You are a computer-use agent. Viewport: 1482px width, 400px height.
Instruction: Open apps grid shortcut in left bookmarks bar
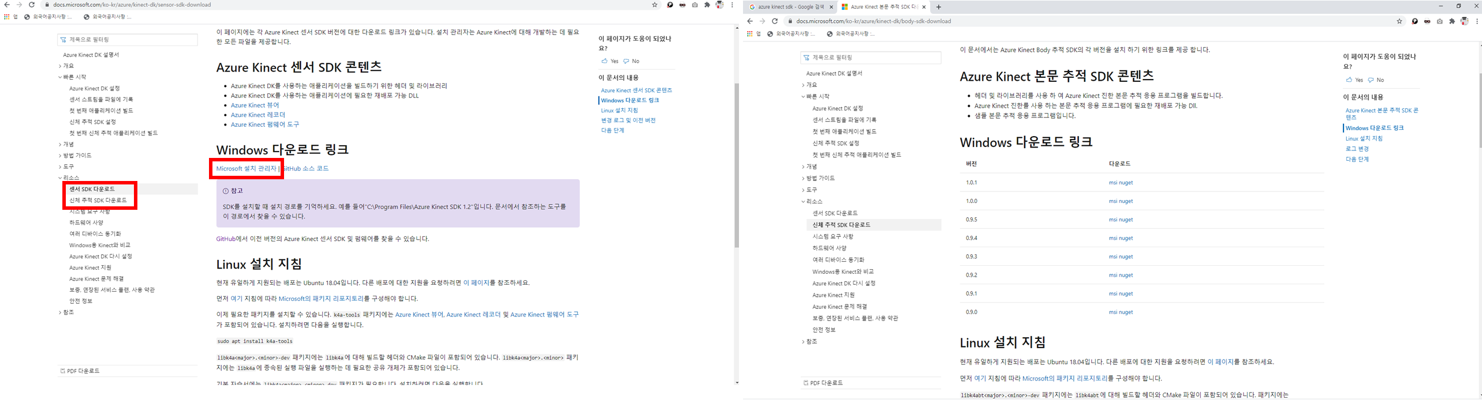coord(7,17)
